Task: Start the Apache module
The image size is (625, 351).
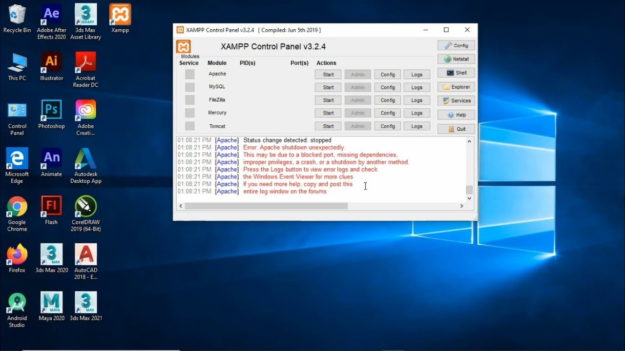Action: (x=328, y=75)
